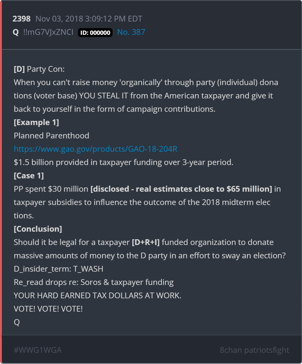Click the [Conclusion] heading
302x364 pixels.
tap(38, 229)
